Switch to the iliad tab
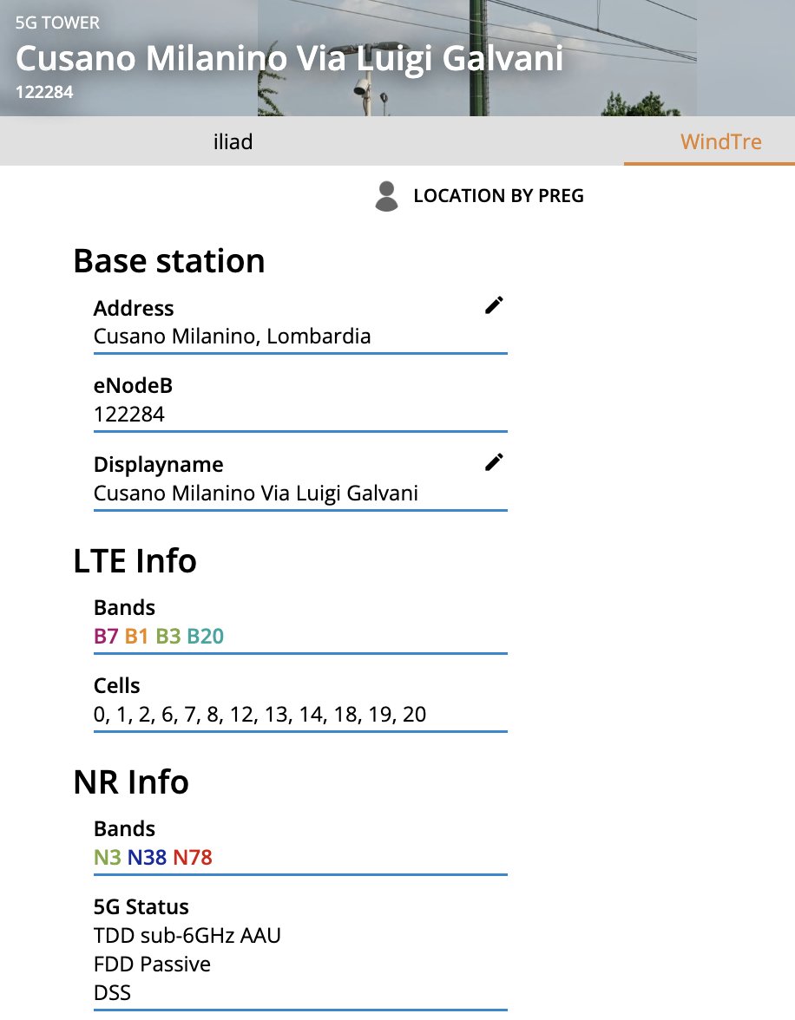Viewport: 795px width, 1020px height. (x=233, y=141)
